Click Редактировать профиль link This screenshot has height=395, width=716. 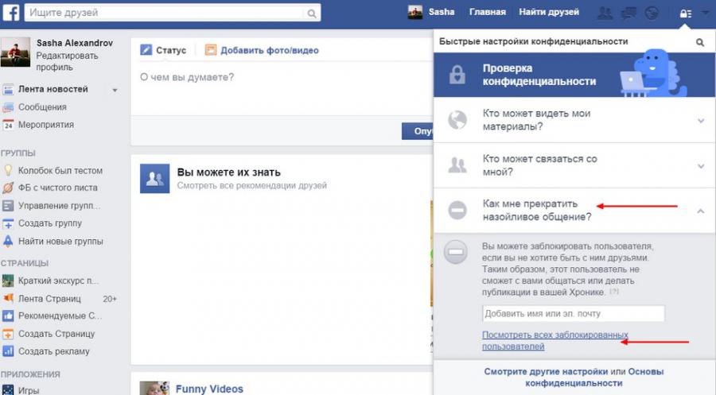point(67,61)
